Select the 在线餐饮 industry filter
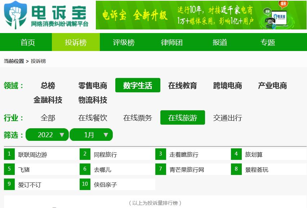 [x=93, y=118]
